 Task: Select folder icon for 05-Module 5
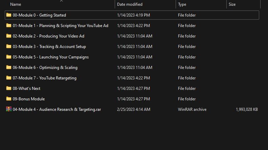click(9, 57)
